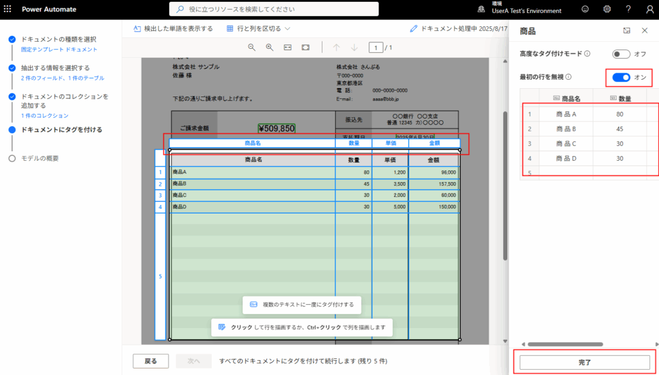Turn off 最初の行を無視 switch
Image resolution: width=659 pixels, height=375 pixels.
tap(621, 77)
